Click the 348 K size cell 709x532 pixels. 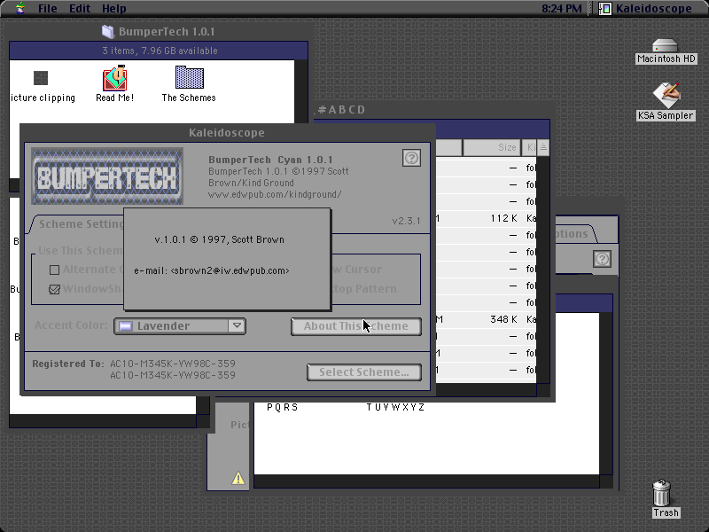tap(503, 319)
